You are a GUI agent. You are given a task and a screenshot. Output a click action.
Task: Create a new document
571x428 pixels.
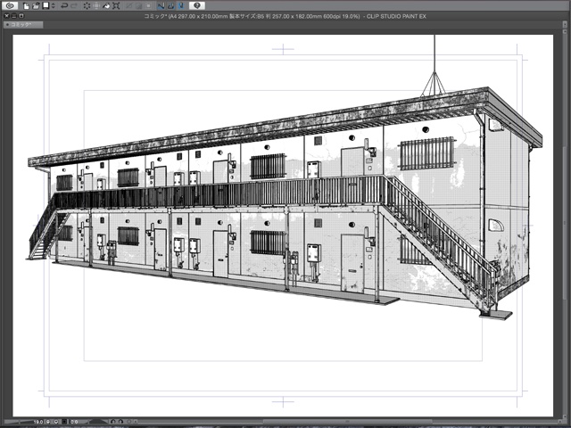click(26, 5)
